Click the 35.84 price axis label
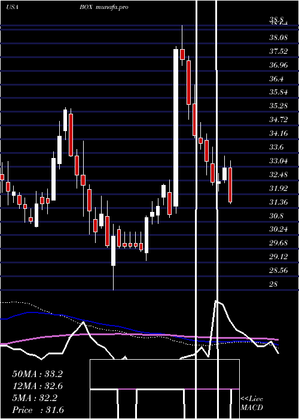299x419 pixels. click(279, 92)
